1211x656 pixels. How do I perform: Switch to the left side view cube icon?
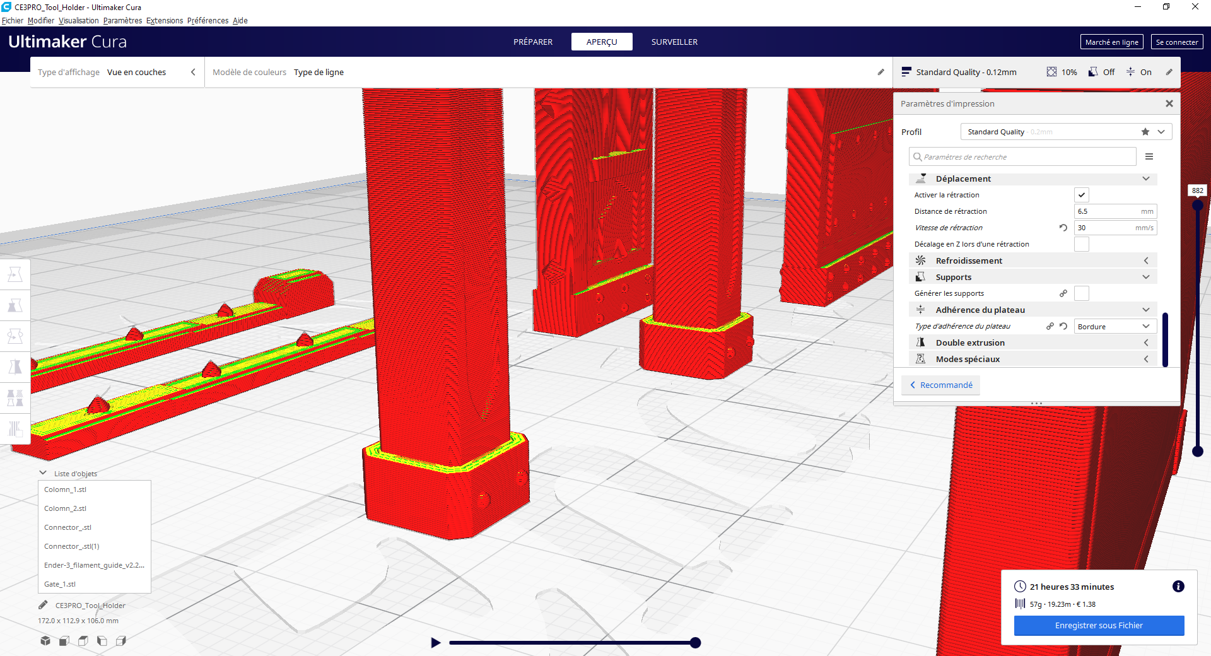pos(102,641)
